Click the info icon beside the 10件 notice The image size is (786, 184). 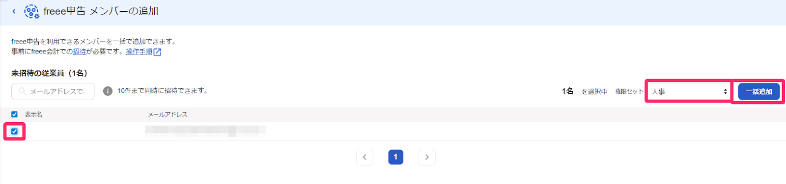pyautogui.click(x=108, y=91)
